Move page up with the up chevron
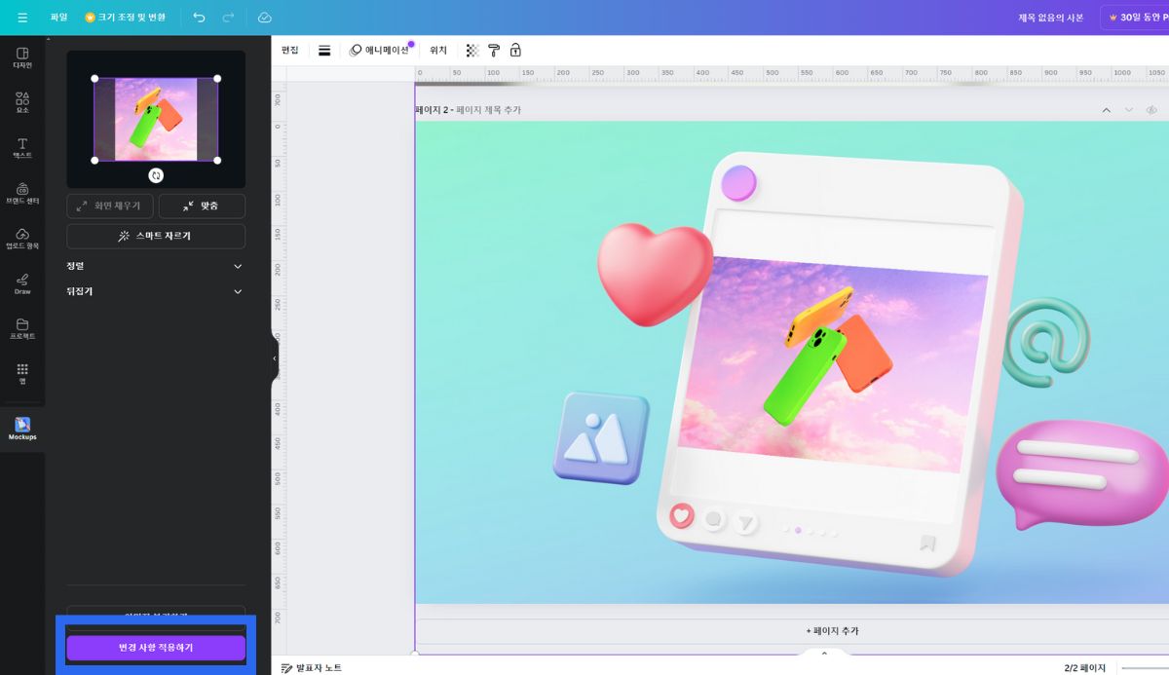The image size is (1169, 675). (x=1106, y=110)
